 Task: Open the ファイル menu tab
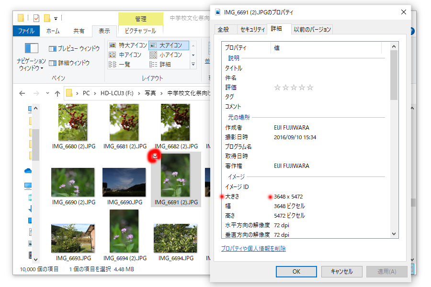(26, 31)
